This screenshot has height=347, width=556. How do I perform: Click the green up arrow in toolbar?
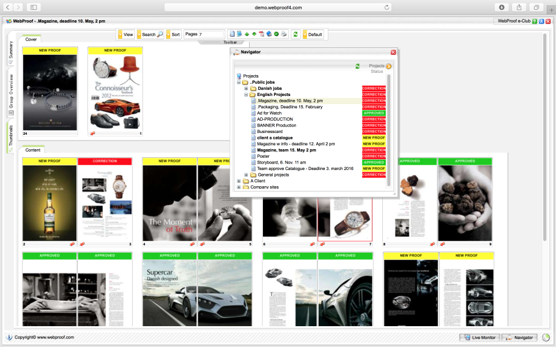click(x=247, y=34)
